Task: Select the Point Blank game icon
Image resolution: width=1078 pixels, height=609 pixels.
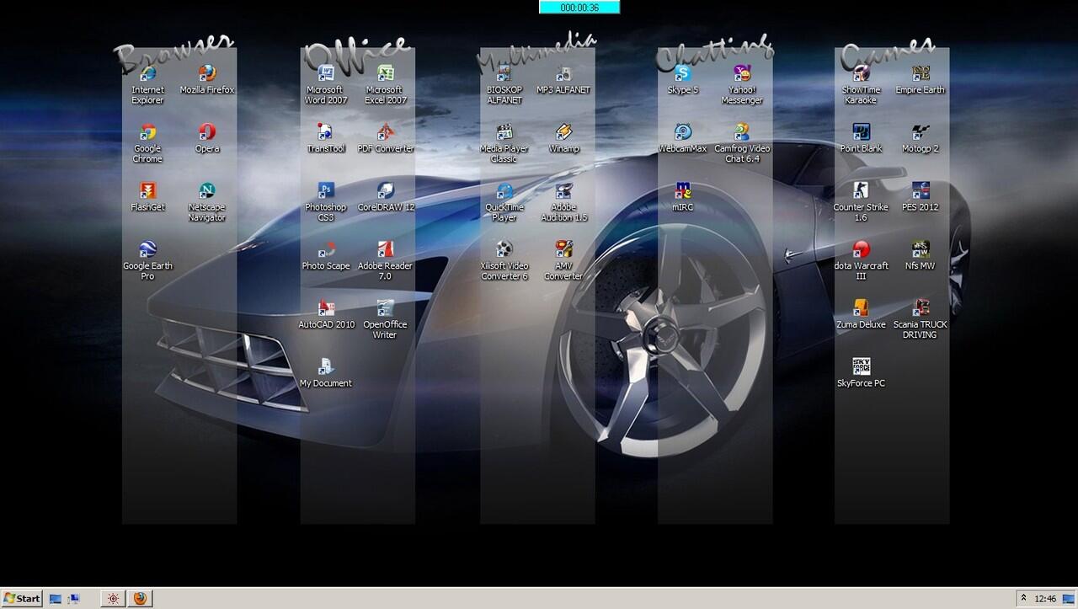Action: [x=862, y=133]
